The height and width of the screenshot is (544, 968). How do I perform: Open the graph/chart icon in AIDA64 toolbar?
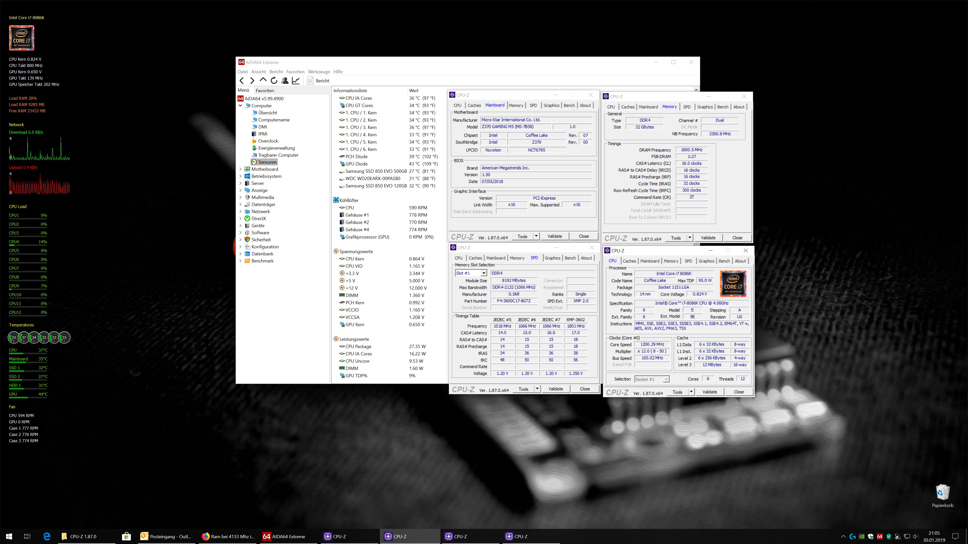tap(296, 80)
